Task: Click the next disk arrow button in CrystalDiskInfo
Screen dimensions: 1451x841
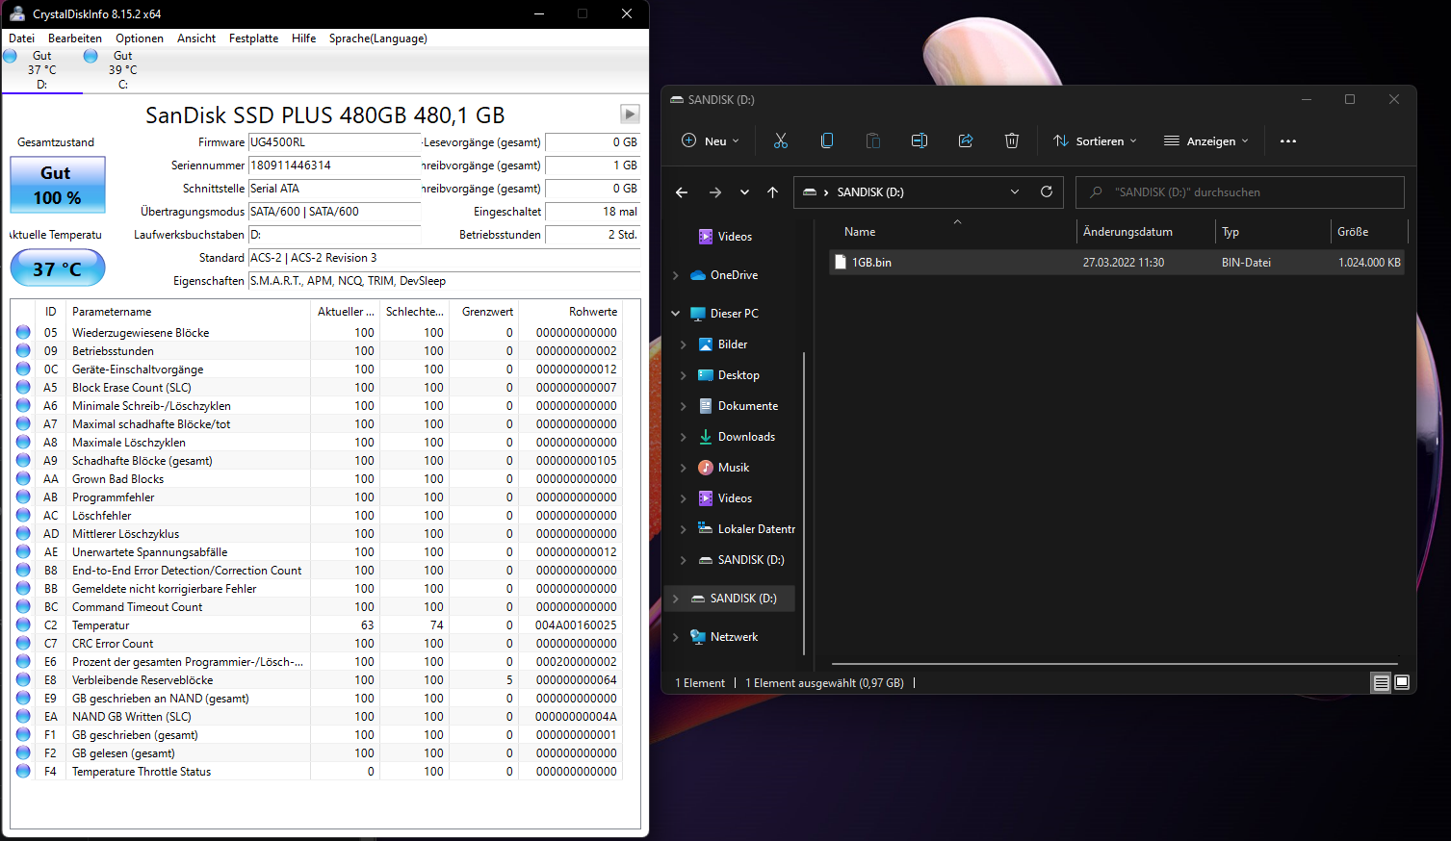Action: [630, 115]
